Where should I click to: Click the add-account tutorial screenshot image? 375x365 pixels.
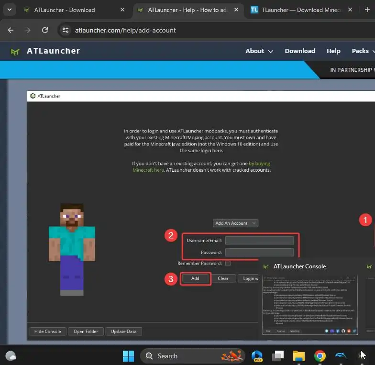click(x=201, y=215)
